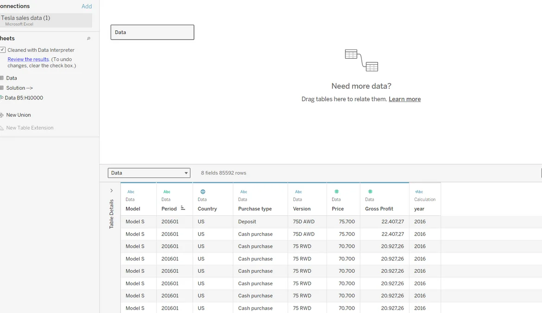Select the Solution --> sheet
This screenshot has height=313, width=542.
point(19,88)
